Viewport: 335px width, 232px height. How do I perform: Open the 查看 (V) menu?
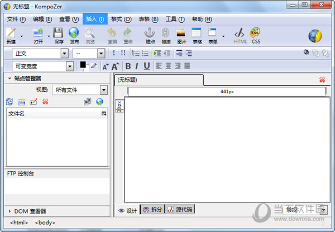(x=69, y=19)
